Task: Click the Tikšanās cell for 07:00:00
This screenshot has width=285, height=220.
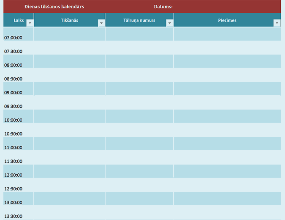Action: [69, 34]
